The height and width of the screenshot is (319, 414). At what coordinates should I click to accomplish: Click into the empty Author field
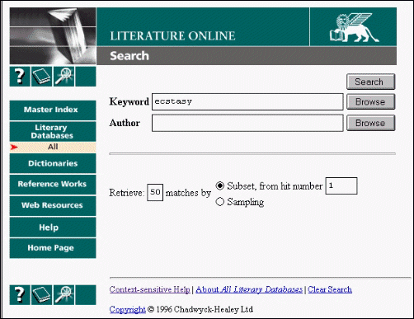[x=247, y=123]
